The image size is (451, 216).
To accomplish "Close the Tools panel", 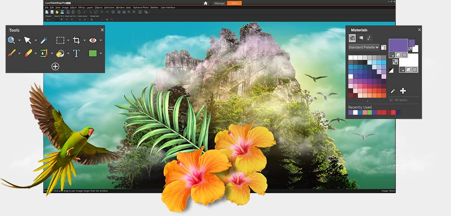I will tap(102, 30).
